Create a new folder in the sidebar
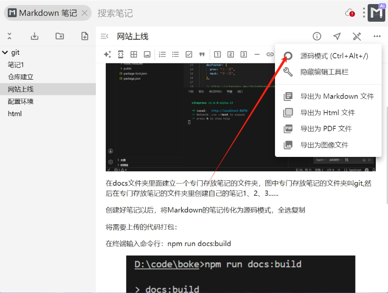The width and height of the screenshot is (388, 293). pos(59,36)
